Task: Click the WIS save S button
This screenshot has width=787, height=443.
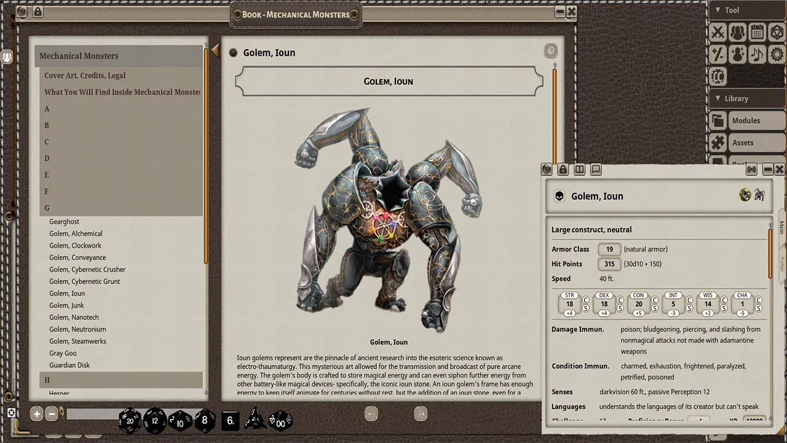Action: (x=724, y=309)
